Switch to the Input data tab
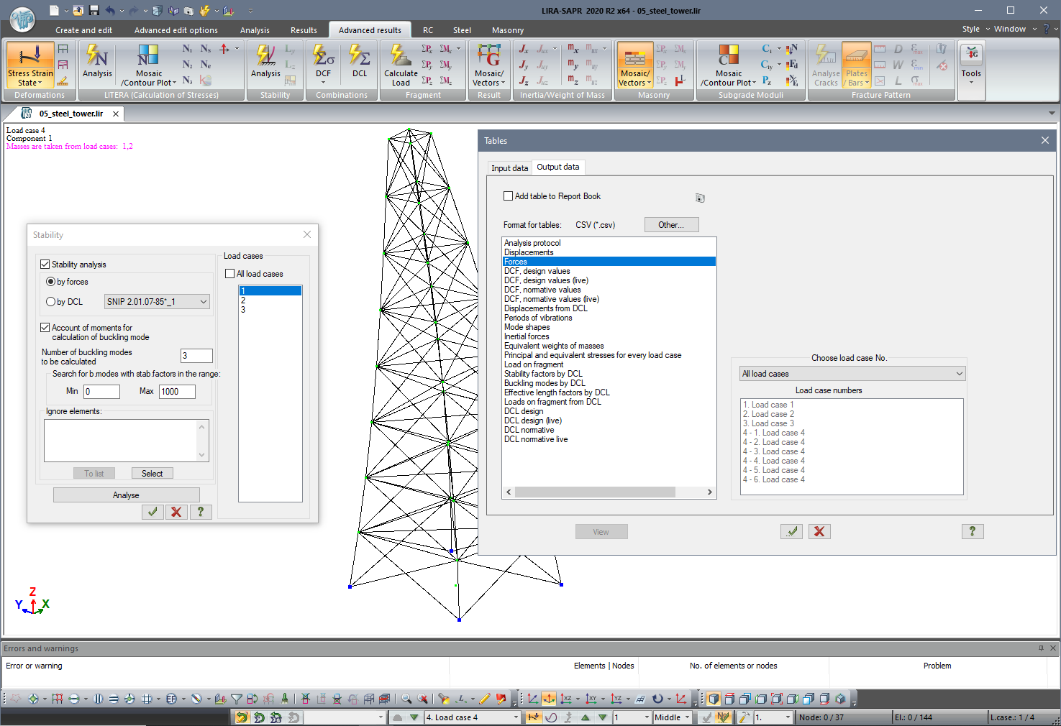Image resolution: width=1061 pixels, height=726 pixels. click(509, 168)
